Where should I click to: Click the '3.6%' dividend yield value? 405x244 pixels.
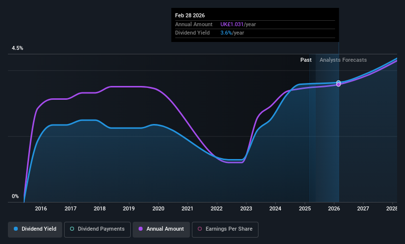[226, 33]
